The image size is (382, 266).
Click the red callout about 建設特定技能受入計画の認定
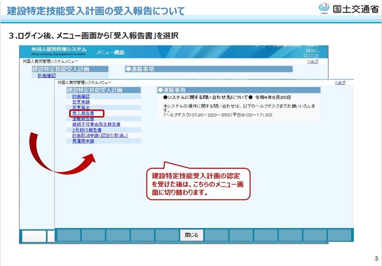tap(198, 184)
